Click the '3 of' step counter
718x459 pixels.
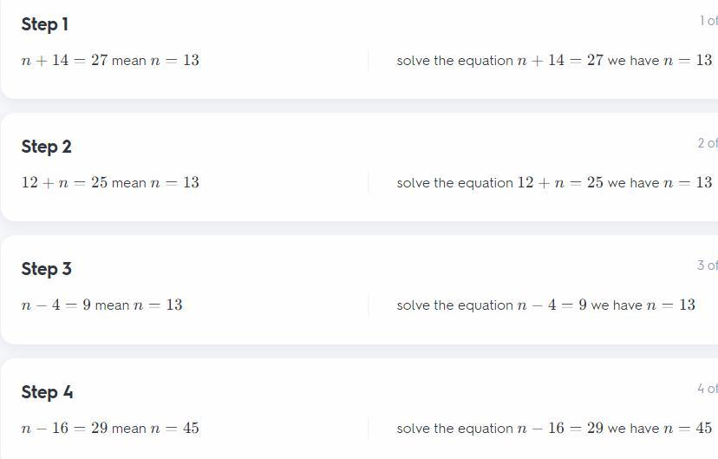pyautogui.click(x=708, y=266)
